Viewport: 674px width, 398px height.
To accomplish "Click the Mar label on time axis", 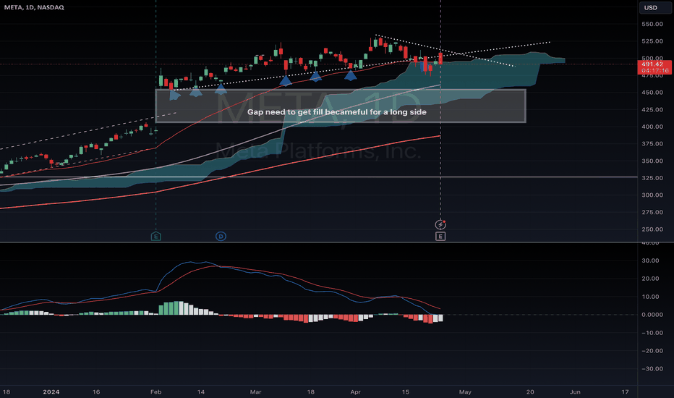I will pyautogui.click(x=255, y=392).
